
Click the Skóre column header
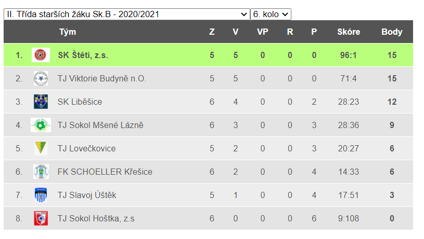349,32
